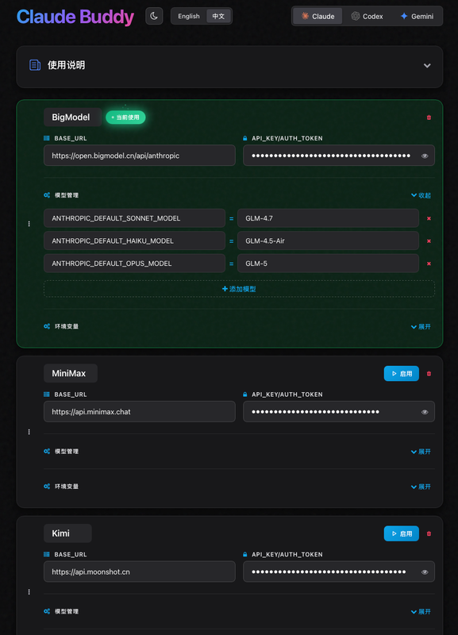Click the BigModel card drag handle
The image size is (458, 635).
click(29, 224)
